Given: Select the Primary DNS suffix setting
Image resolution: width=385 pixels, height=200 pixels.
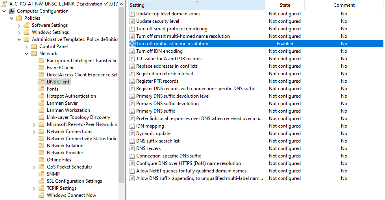Looking at the screenshot, I should [x=155, y=111].
